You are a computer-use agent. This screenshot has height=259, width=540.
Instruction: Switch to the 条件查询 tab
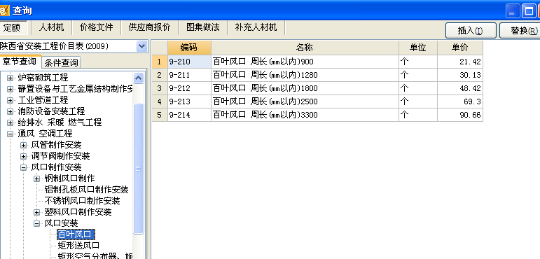click(x=62, y=63)
